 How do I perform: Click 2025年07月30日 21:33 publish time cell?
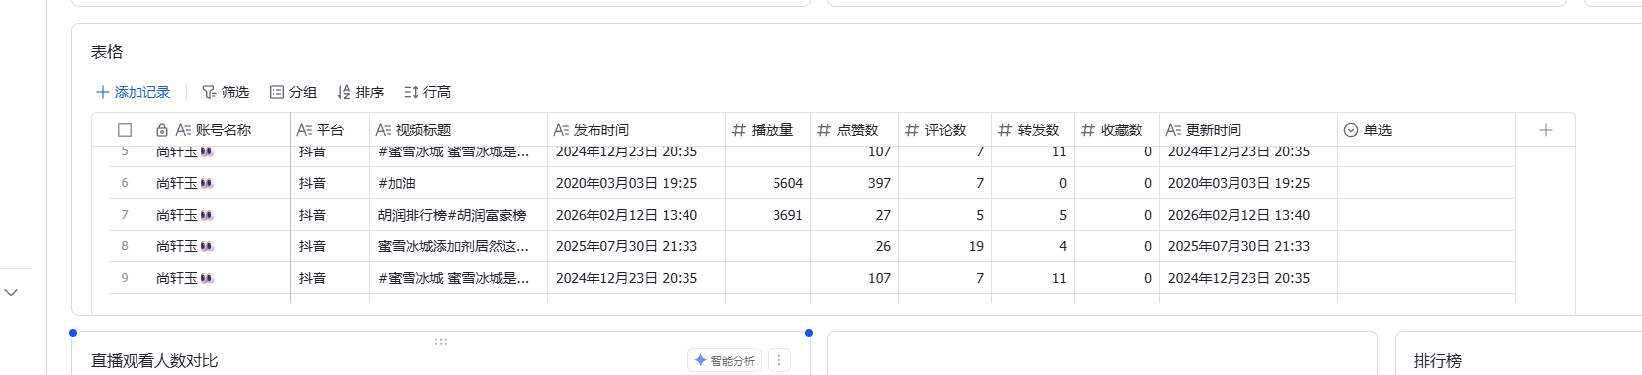tap(637, 246)
